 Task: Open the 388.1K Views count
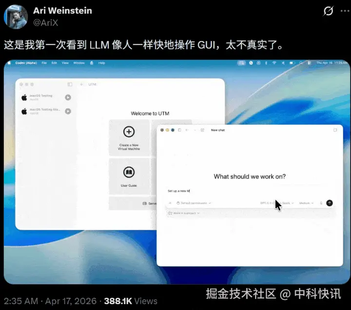click(x=131, y=301)
